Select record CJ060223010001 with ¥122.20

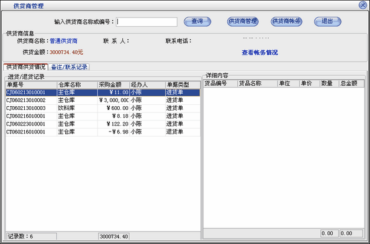click(x=103, y=124)
